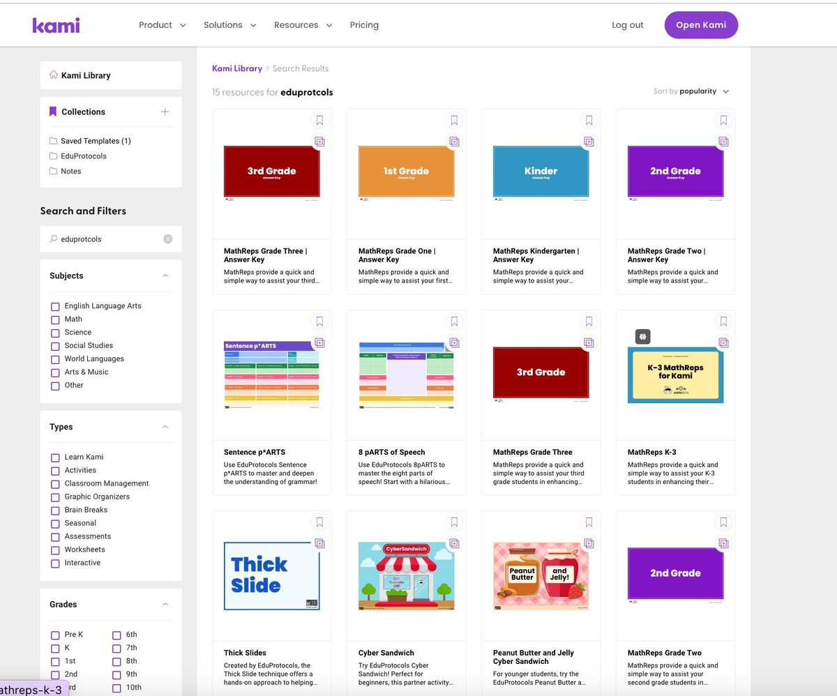837x696 pixels.
Task: Bookmark the Cyber Sandwich resource
Action: tap(454, 522)
